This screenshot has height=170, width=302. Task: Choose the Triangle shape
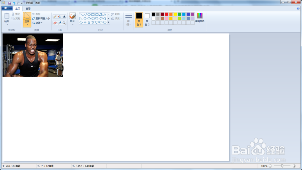point(105,14)
